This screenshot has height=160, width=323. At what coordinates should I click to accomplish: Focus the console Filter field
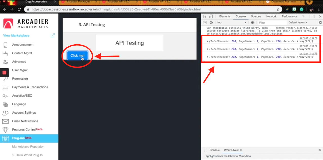272,22
